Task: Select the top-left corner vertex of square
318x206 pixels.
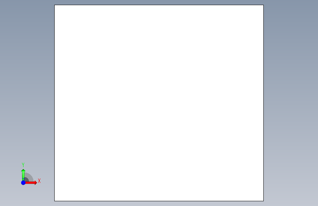Action: 55,5
